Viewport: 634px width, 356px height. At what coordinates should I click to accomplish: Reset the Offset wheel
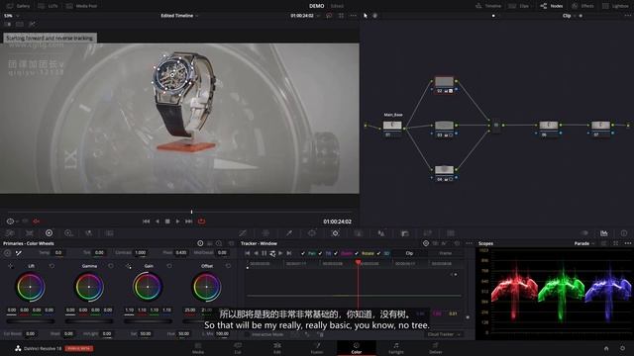click(x=228, y=266)
